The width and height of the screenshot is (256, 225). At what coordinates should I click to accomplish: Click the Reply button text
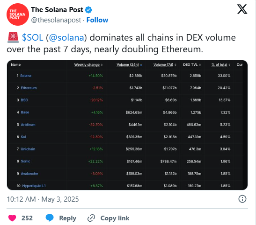tap(67, 218)
